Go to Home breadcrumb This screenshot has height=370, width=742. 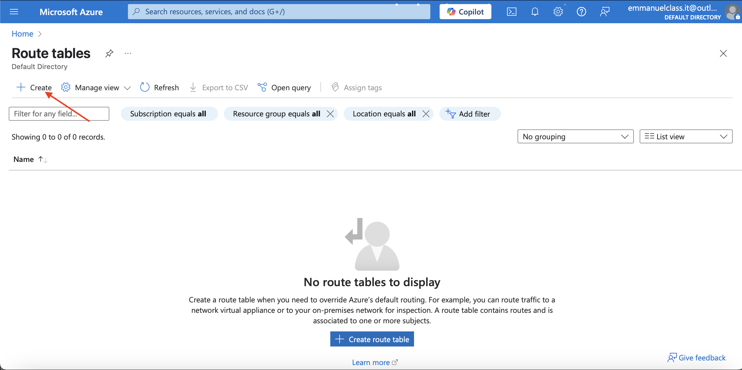coord(22,34)
